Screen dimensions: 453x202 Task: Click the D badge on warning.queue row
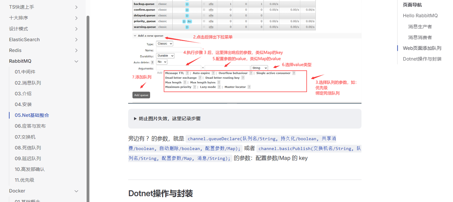187,27
